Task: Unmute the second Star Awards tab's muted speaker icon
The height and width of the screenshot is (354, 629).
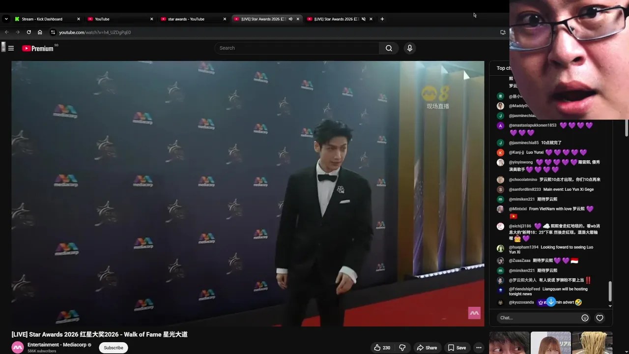Action: (364, 19)
